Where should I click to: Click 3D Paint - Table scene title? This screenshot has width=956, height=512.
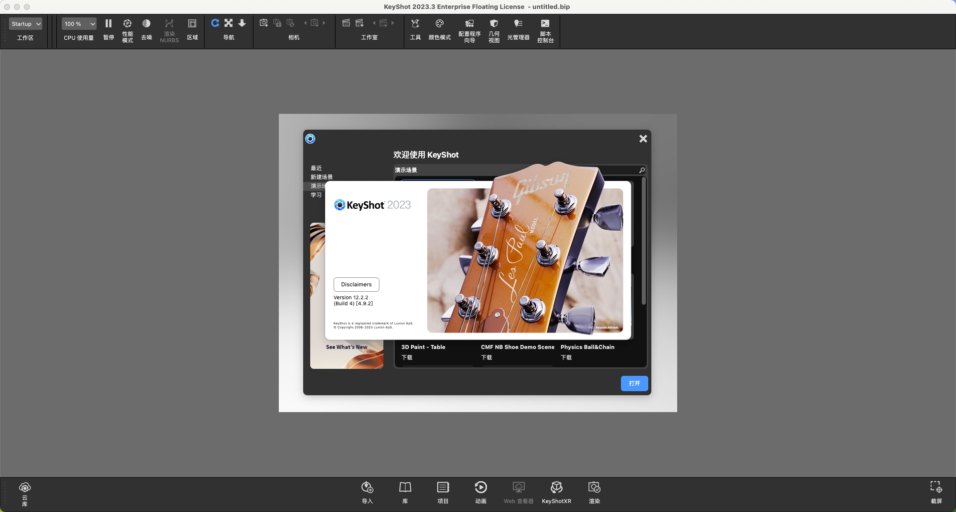point(423,347)
